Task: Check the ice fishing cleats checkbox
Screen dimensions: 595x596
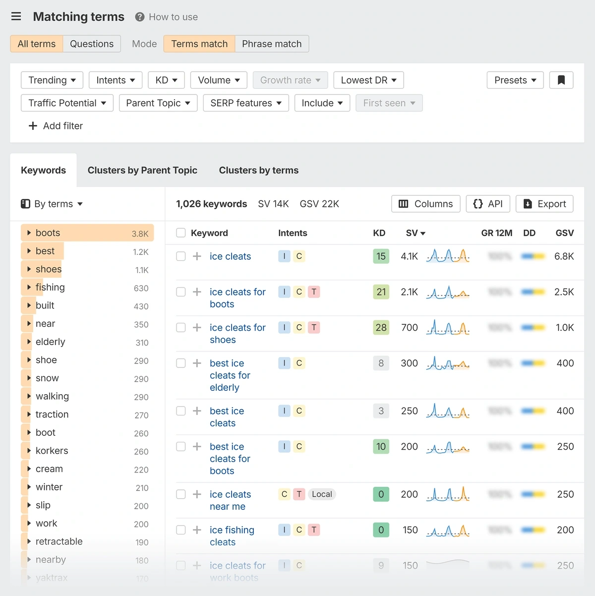Action: coord(181,530)
